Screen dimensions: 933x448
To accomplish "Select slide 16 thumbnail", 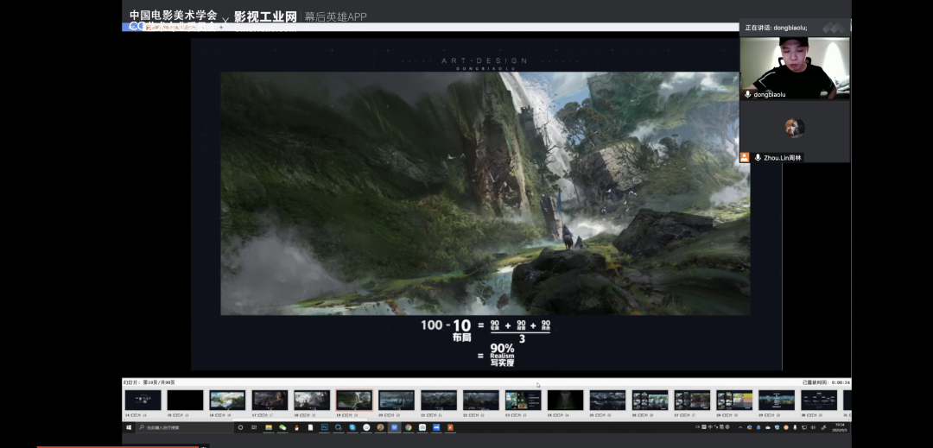I will [x=227, y=400].
